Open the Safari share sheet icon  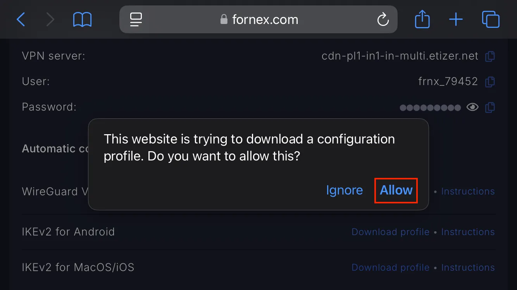point(422,19)
